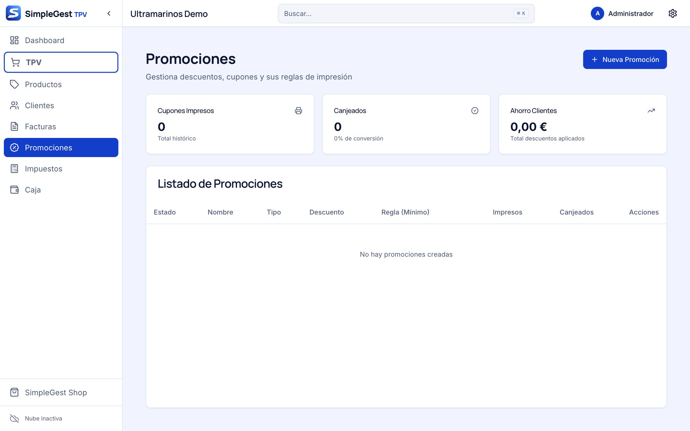Image resolution: width=690 pixels, height=431 pixels.
Task: Click the trend icon in Ahorro Clientes
Action: (651, 110)
